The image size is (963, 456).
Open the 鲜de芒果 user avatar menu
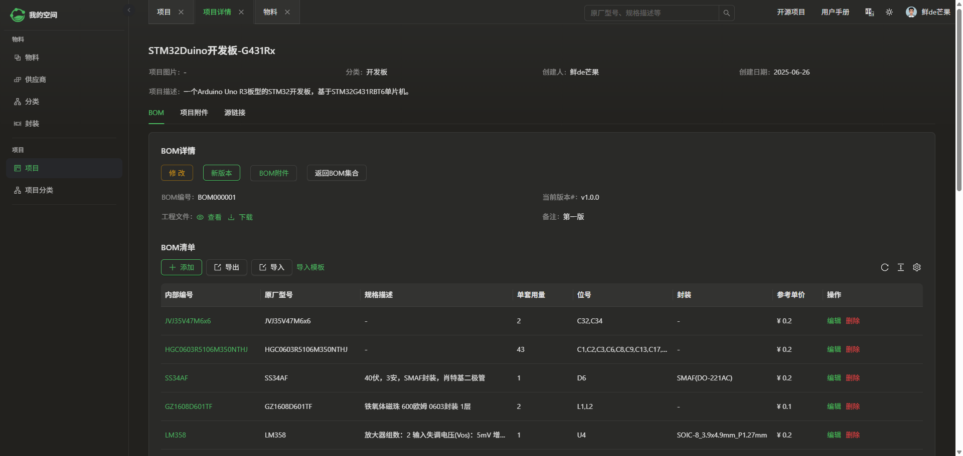pyautogui.click(x=928, y=12)
